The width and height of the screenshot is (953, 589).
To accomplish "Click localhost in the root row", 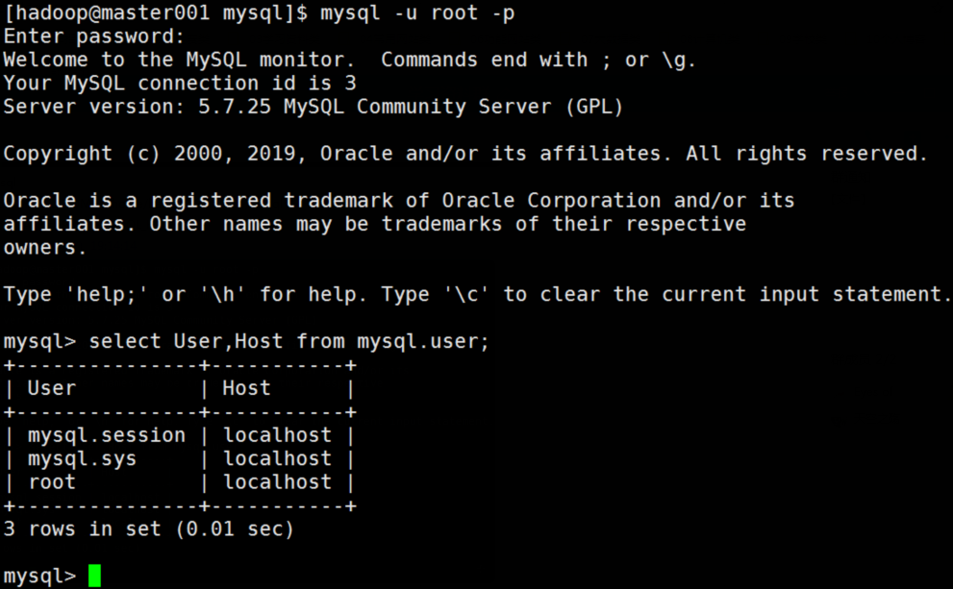I will tap(277, 481).
